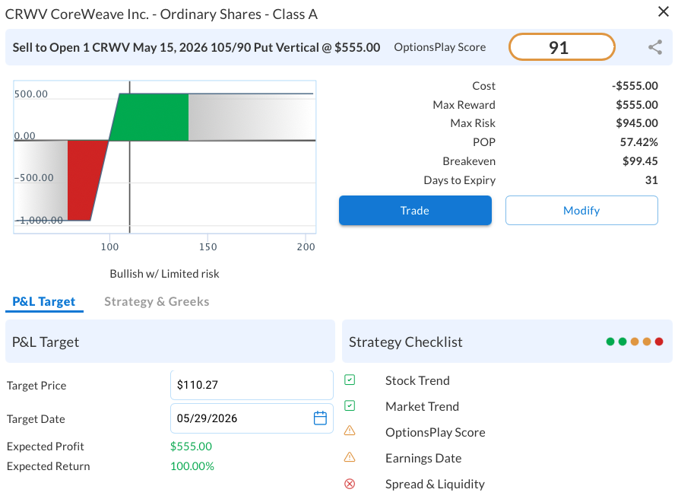The width and height of the screenshot is (678, 499).
Task: Click the Expected Profit value $555.00
Action: pyautogui.click(x=191, y=447)
